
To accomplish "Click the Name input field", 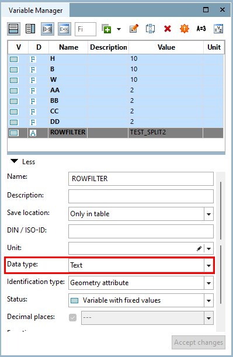I will (141, 179).
